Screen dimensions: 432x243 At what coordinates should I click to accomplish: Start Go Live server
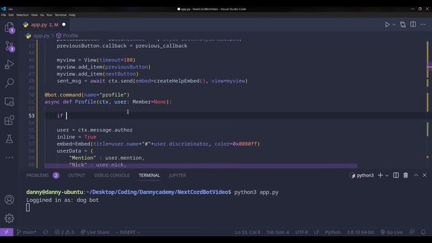coord(391,232)
